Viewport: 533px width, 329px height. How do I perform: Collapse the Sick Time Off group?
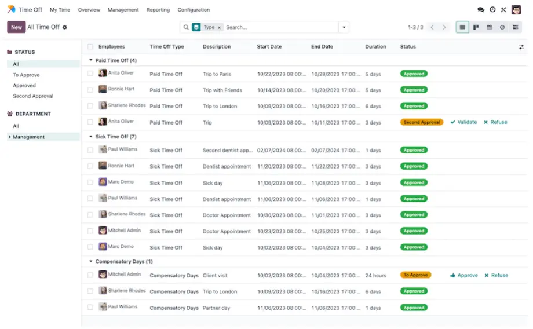(x=91, y=137)
